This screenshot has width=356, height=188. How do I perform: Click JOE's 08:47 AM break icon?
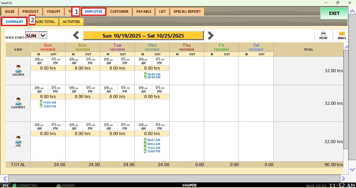(x=145, y=140)
